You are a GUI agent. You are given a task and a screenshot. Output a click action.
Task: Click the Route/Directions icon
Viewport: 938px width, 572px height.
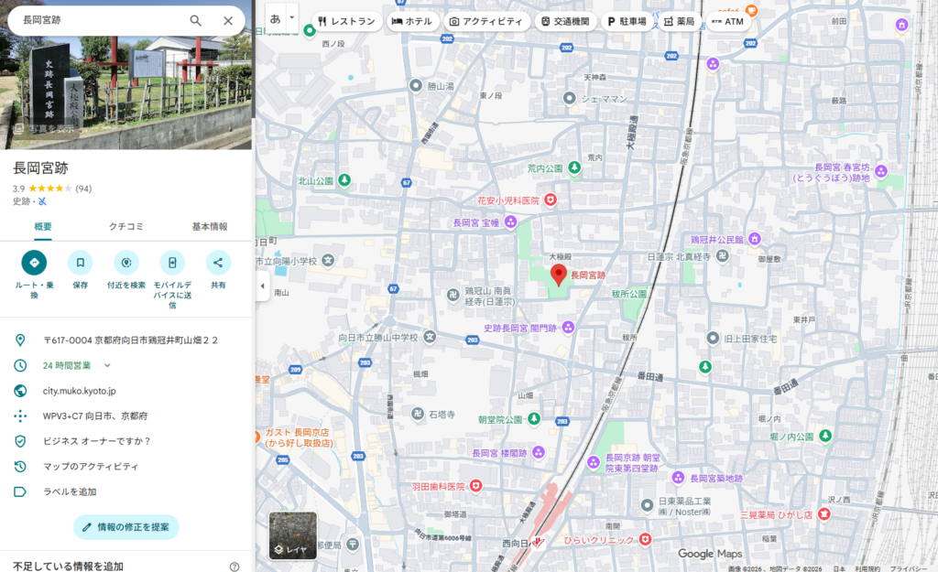34,264
